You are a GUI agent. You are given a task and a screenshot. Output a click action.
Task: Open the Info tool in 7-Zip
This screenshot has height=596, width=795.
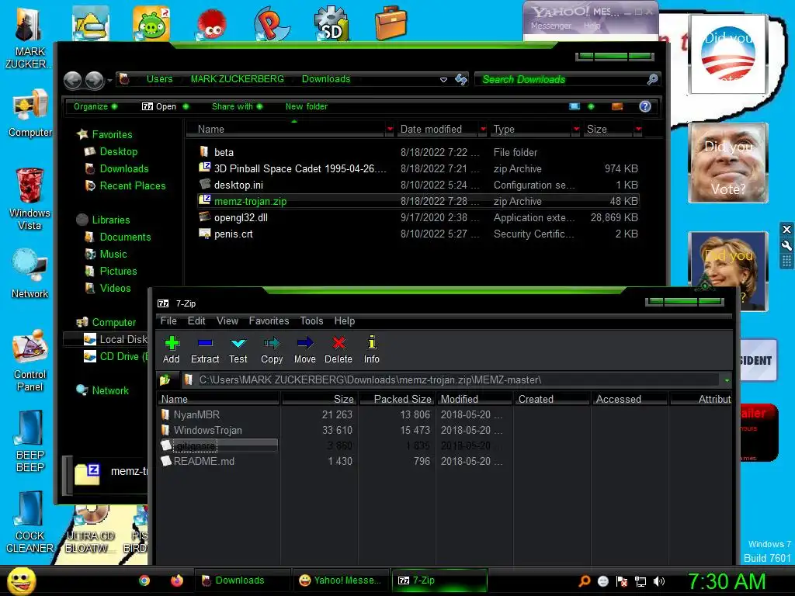click(x=372, y=349)
